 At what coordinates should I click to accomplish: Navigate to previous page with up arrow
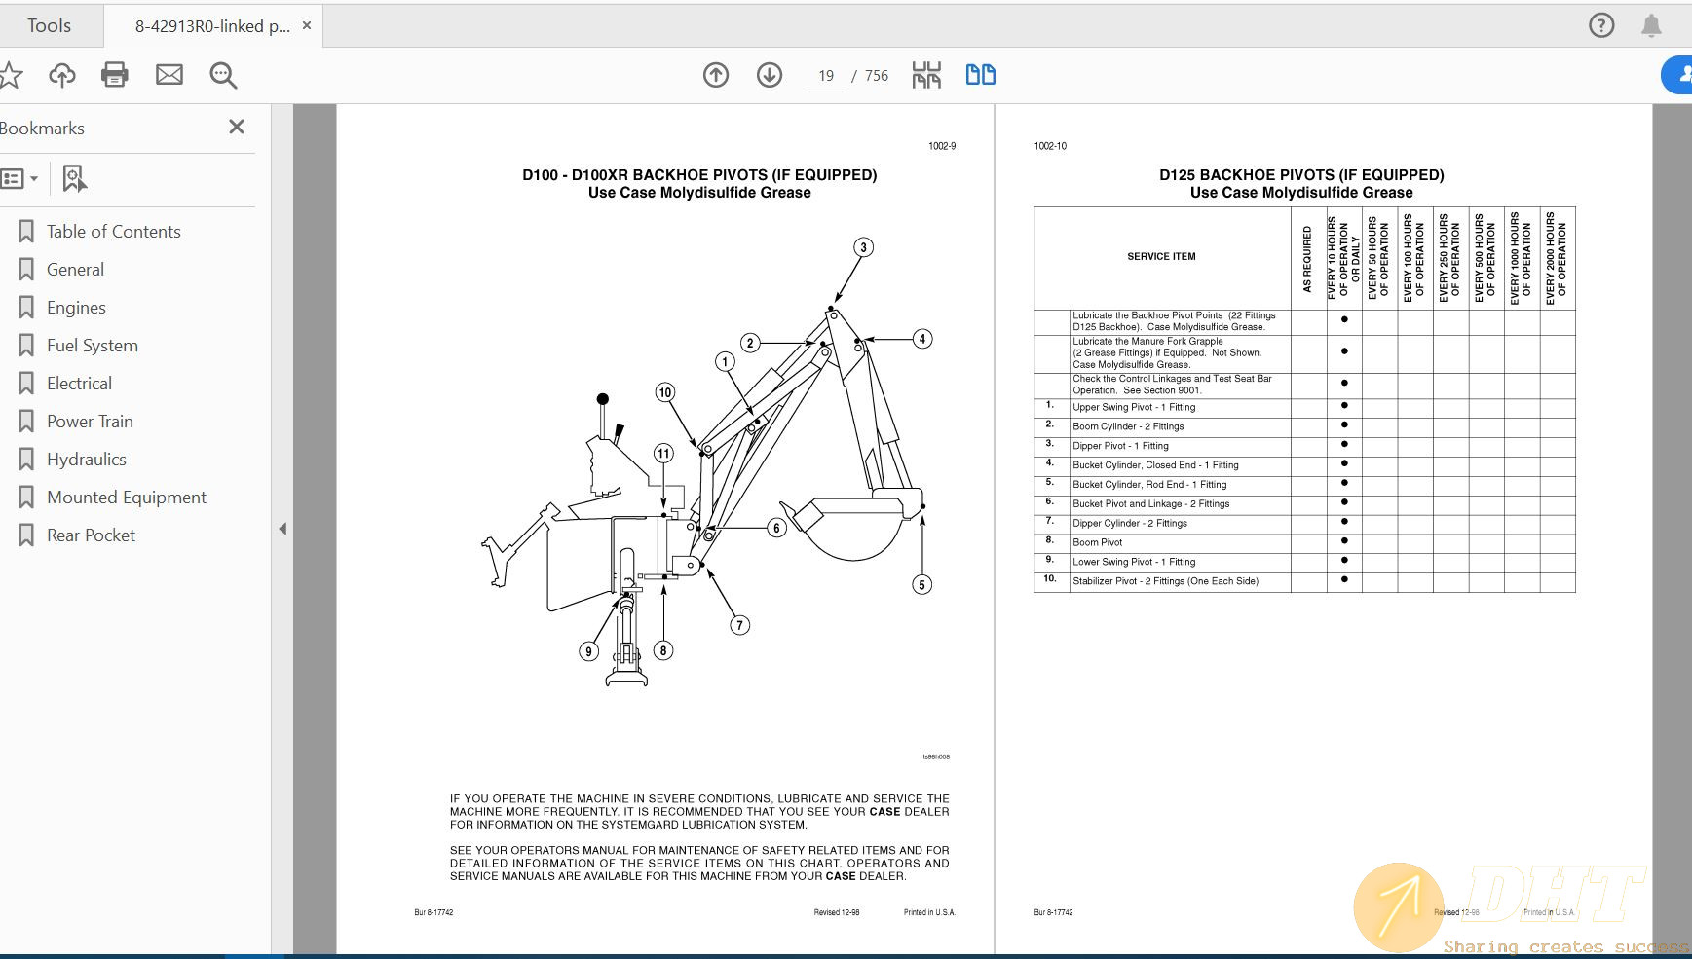[x=716, y=75]
